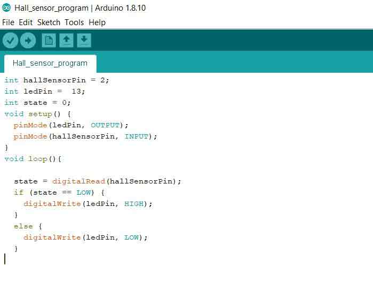This screenshot has height=299, width=373.
Task: Click the 'state = digitalRead(hallSensorPin);' line
Action: [x=97, y=181]
